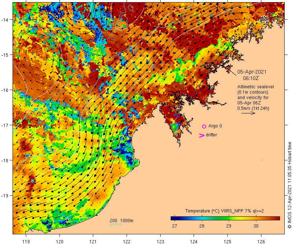Click the colour bar tick label 27
294x244 pixels.
[x=174, y=226]
